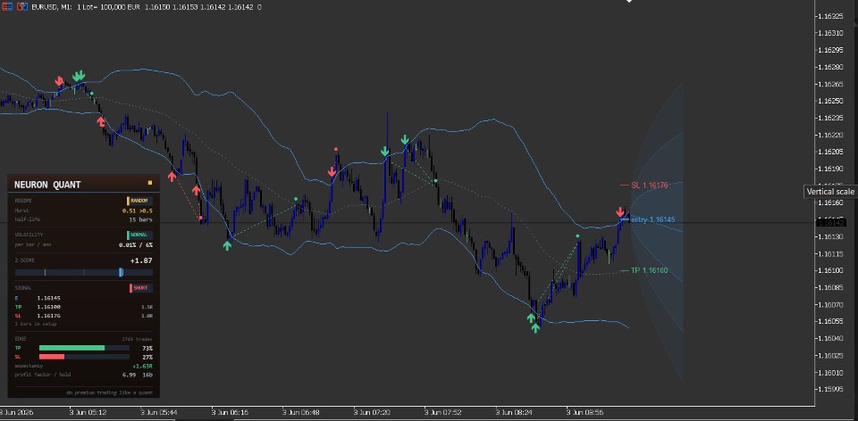This screenshot has width=858, height=421.
Task: Click the 1.16070 price axis label
Action: (829, 304)
